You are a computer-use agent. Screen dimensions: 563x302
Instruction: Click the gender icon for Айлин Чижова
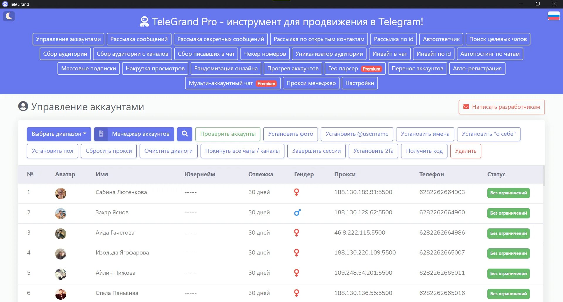[296, 273]
